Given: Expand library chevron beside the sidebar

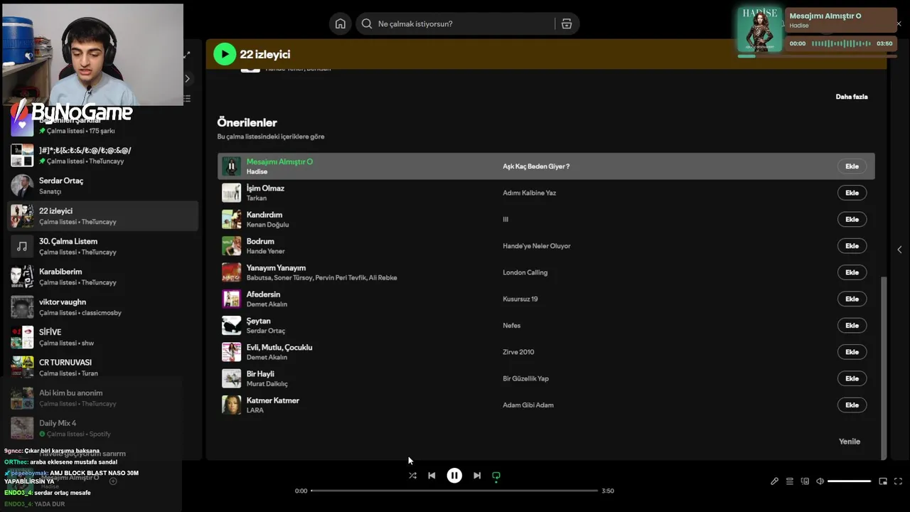Looking at the screenshot, I should pyautogui.click(x=187, y=78).
